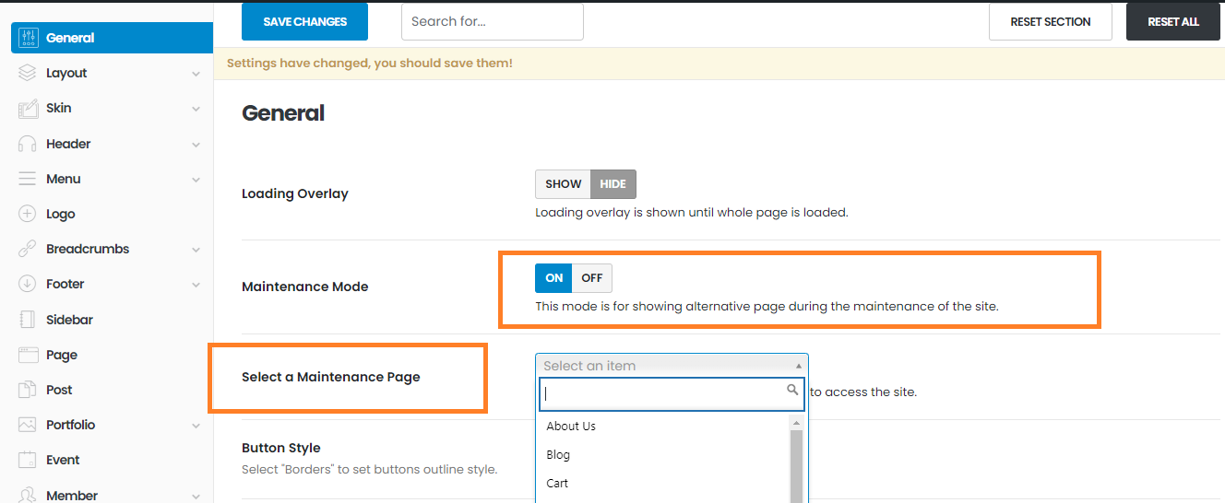Image resolution: width=1225 pixels, height=503 pixels.
Task: Click the page list scrollbar
Action: click(796, 465)
